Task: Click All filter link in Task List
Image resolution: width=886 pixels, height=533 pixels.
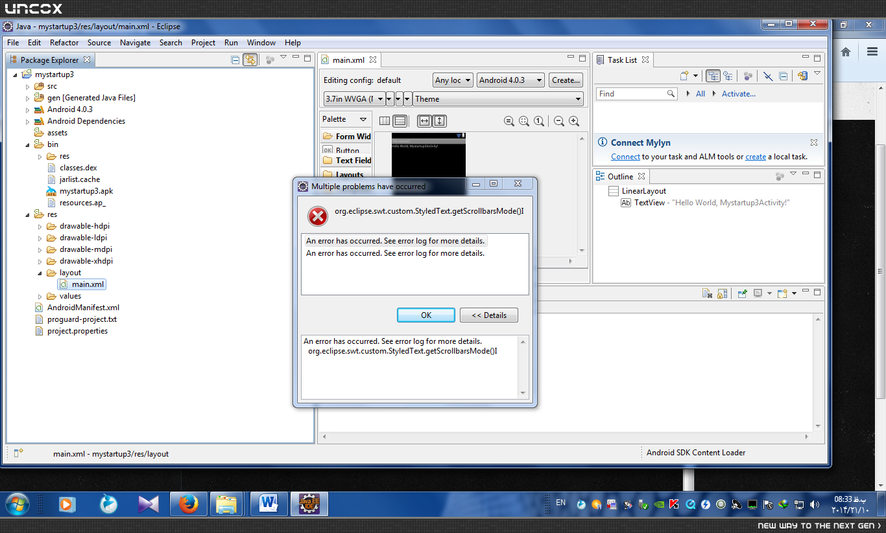Action: 700,94
